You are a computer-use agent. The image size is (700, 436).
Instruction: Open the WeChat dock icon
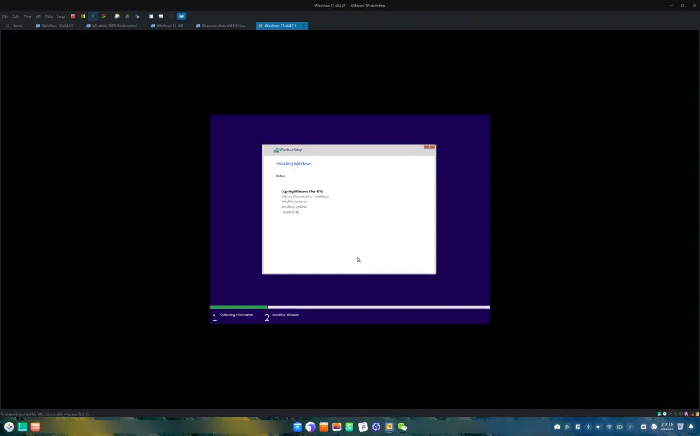point(402,426)
